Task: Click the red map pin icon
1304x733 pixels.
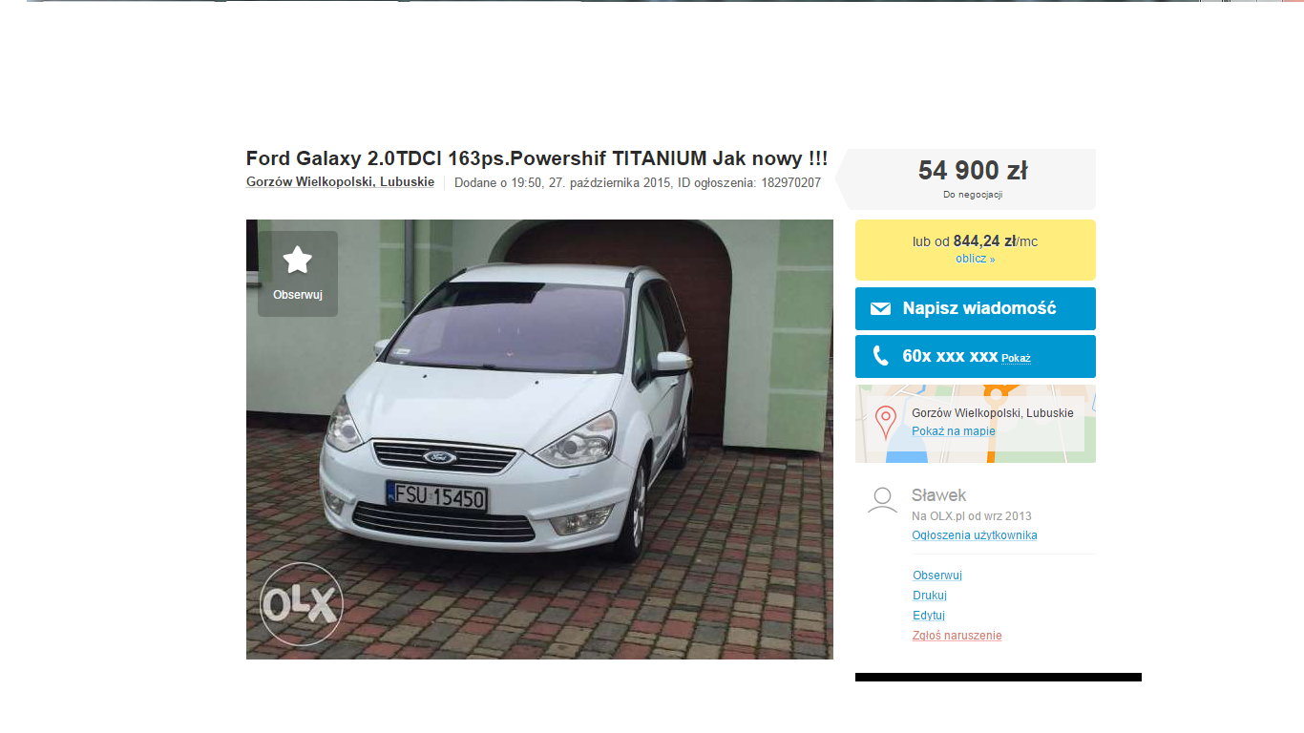Action: pyautogui.click(x=886, y=423)
